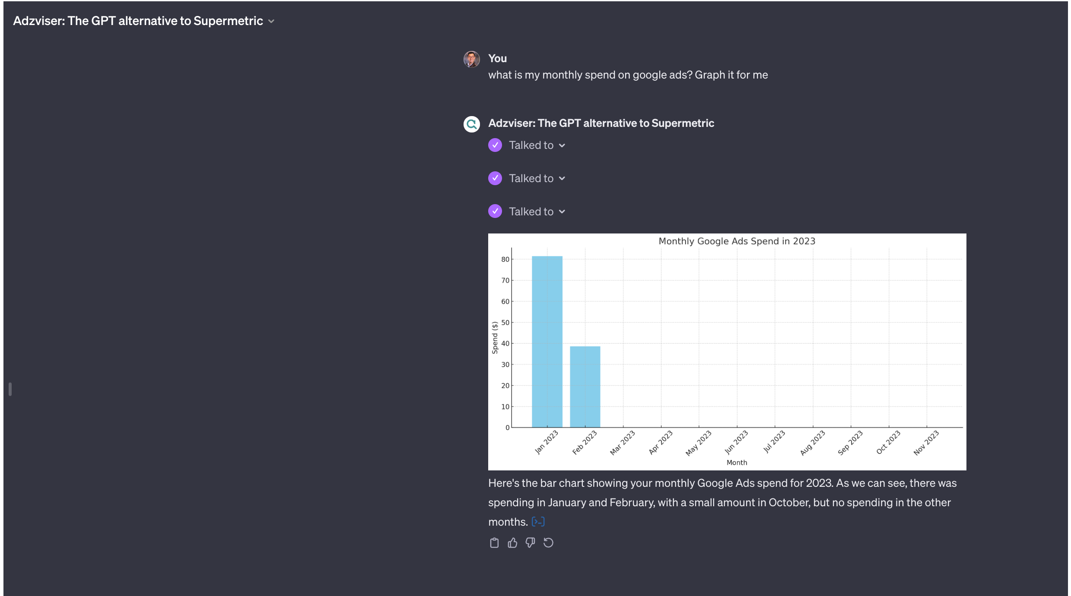Click the third purple checkmark icon

pos(495,211)
